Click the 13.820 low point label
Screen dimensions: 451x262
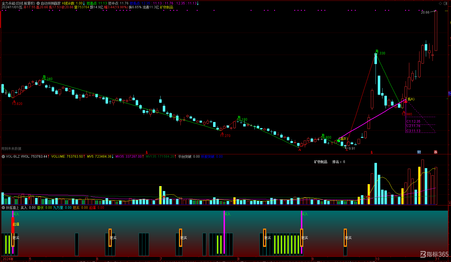click(x=17, y=104)
